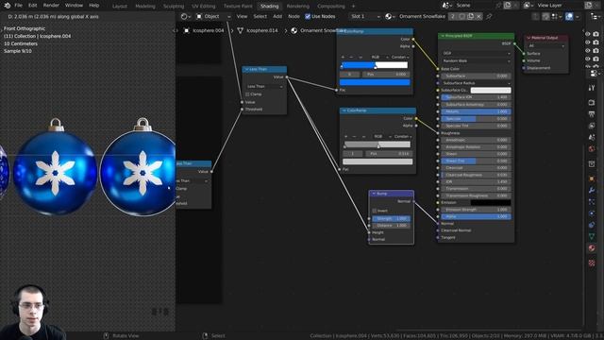
Task: Open the node snapping options dropdown
Action: tap(556, 17)
